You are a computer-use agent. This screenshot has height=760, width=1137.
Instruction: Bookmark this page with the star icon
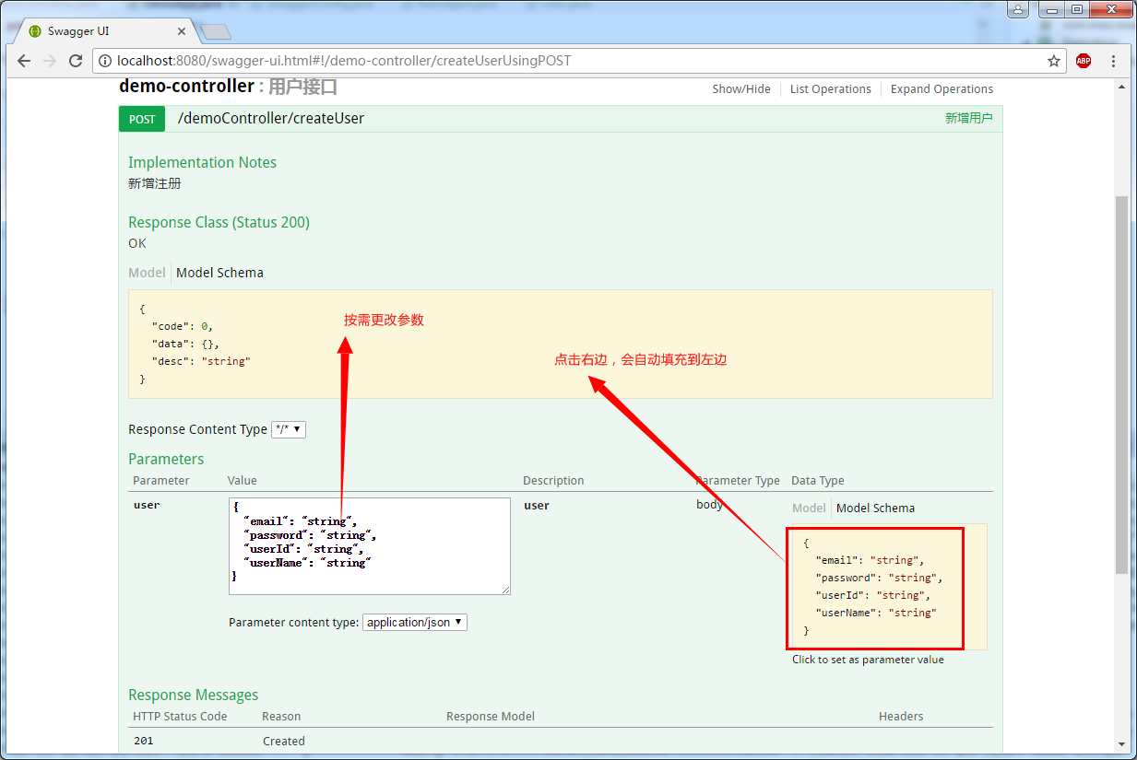1054,61
